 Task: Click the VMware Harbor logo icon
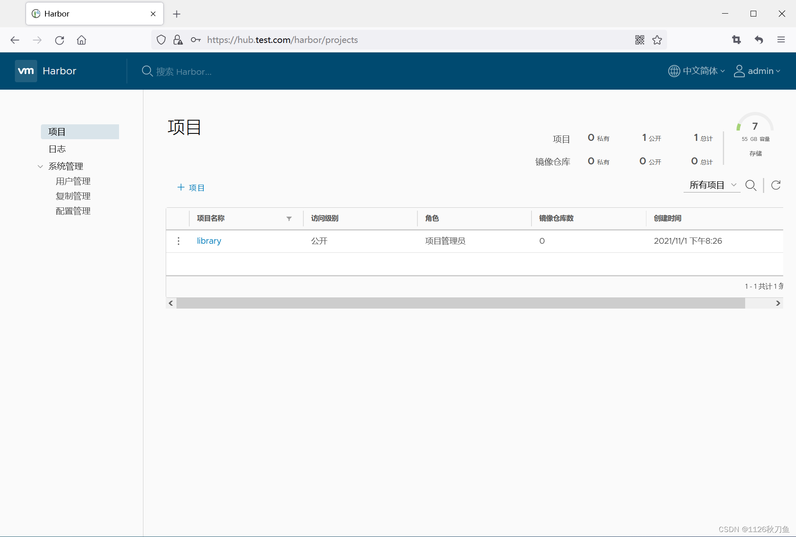pos(26,71)
